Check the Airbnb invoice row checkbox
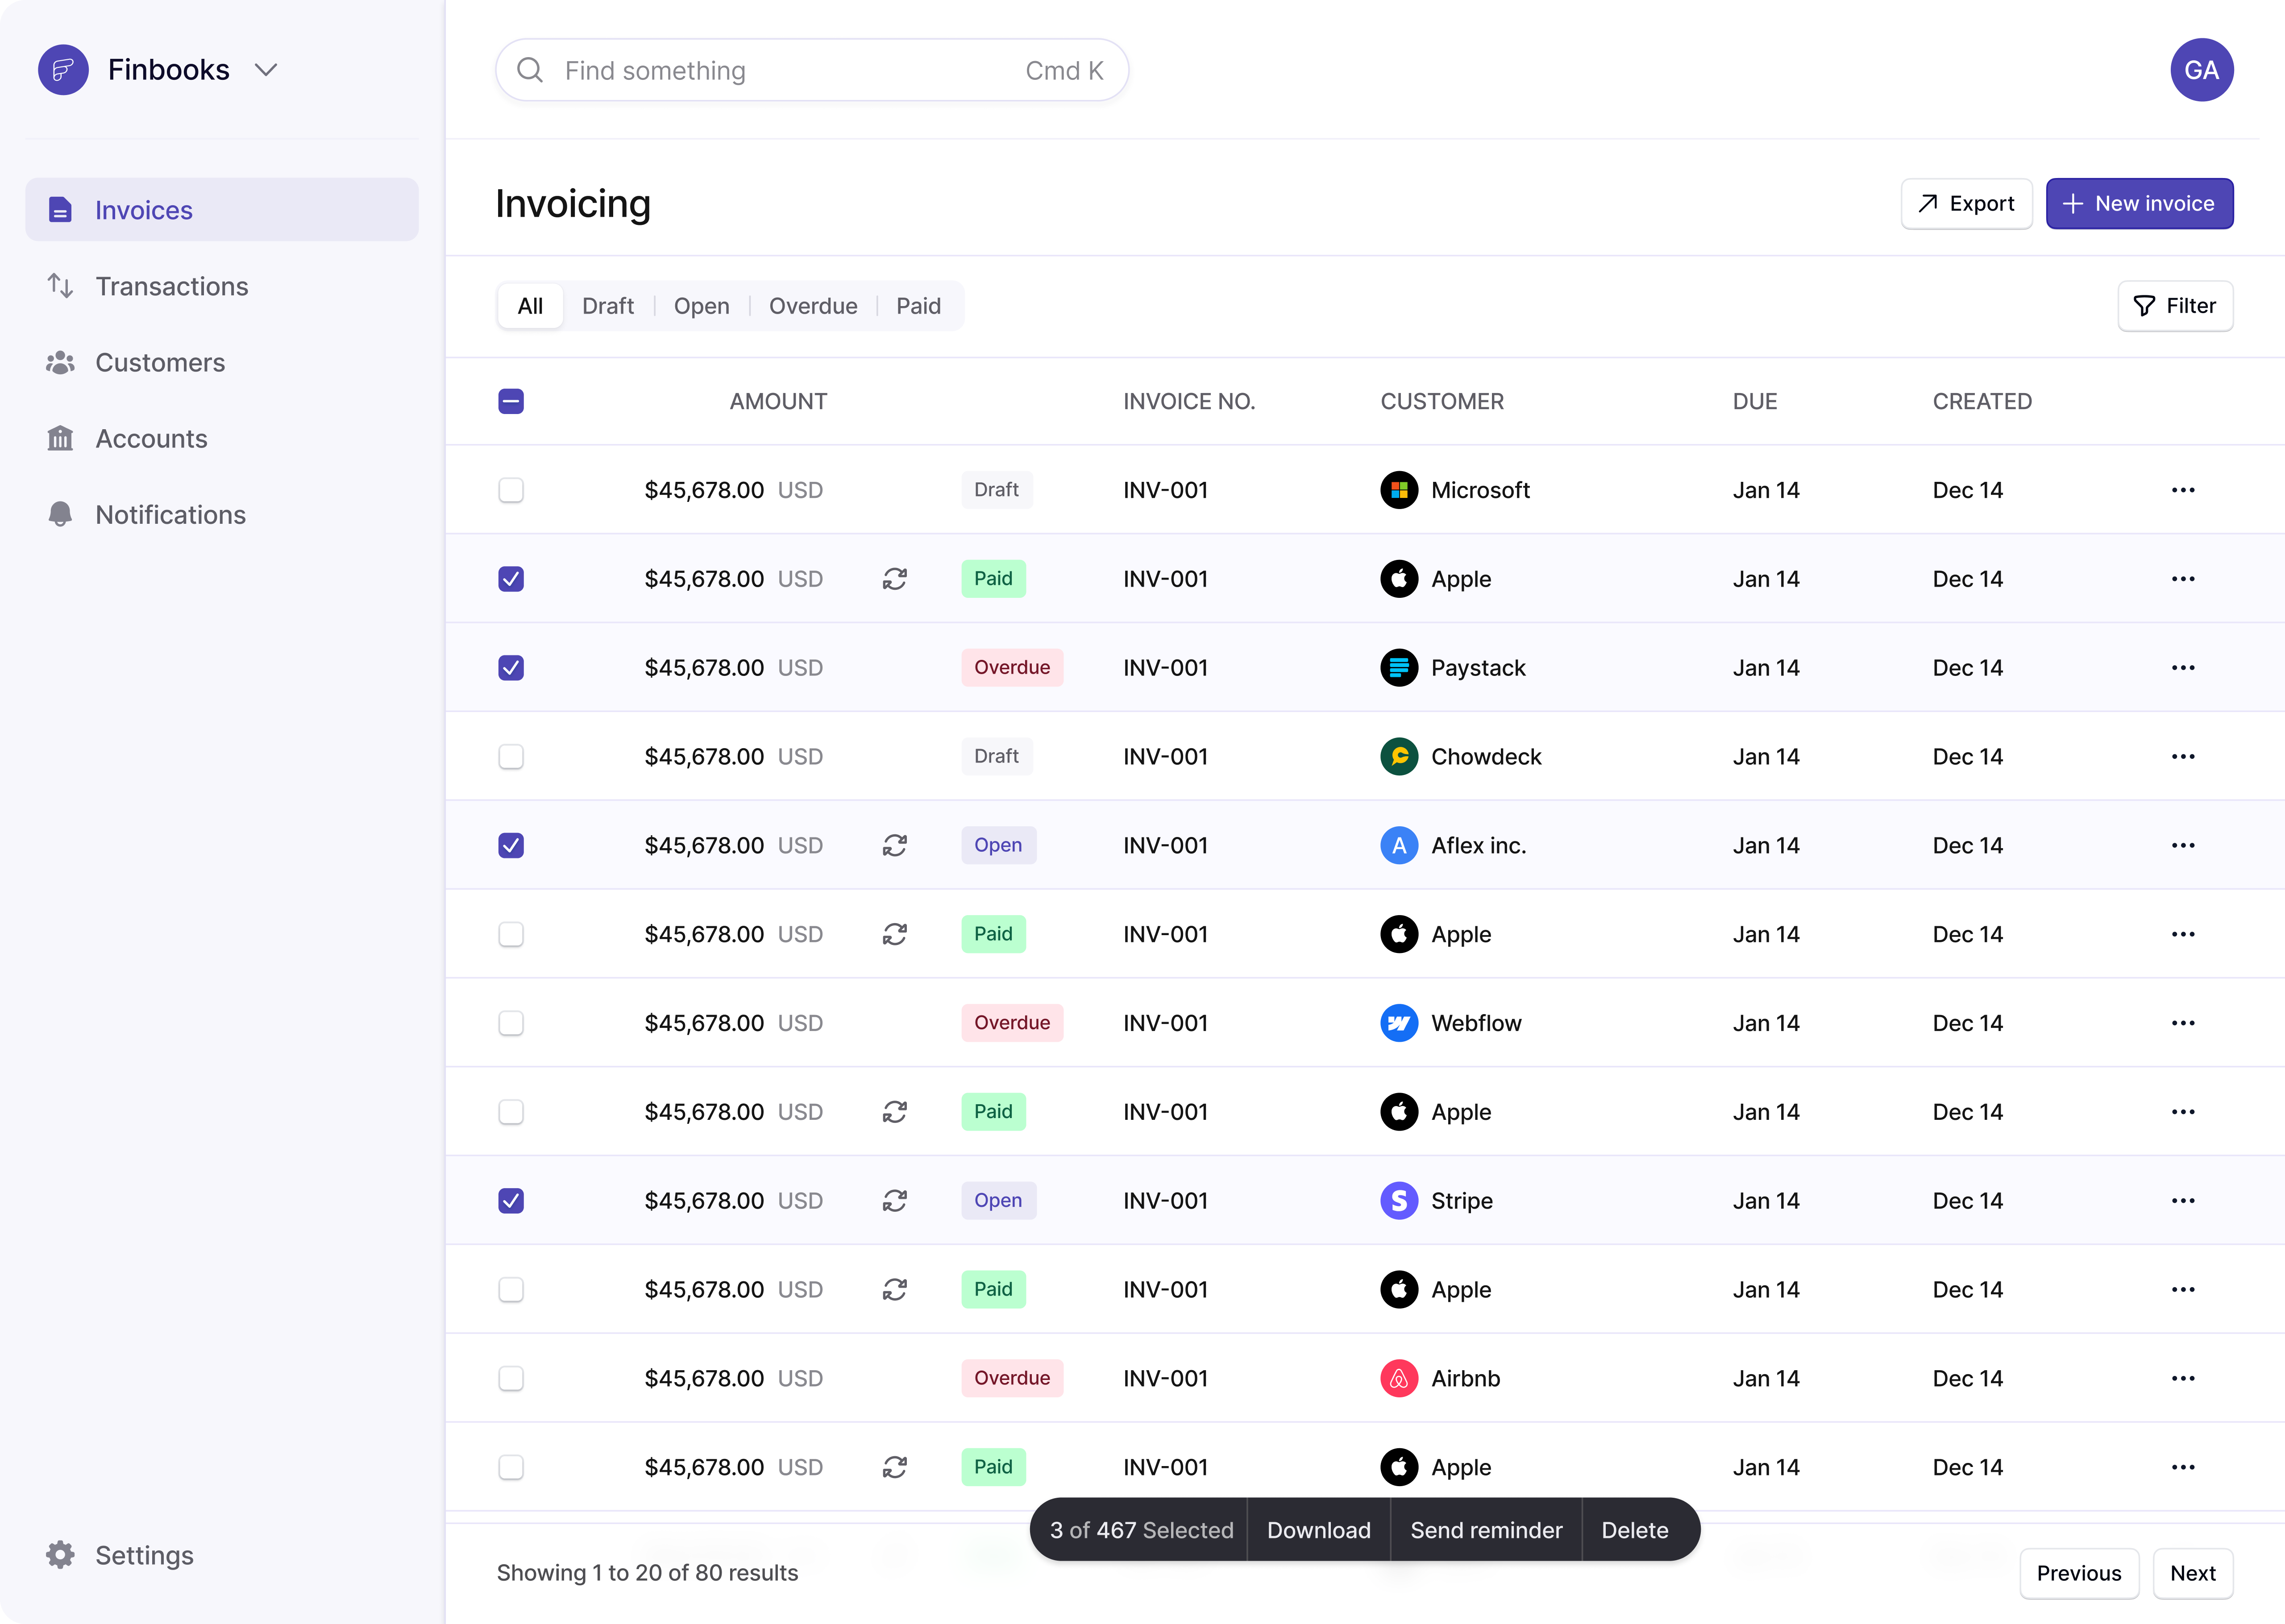The width and height of the screenshot is (2285, 1624). [x=511, y=1378]
